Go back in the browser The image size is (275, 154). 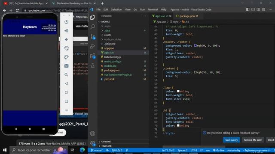click(4, 10)
